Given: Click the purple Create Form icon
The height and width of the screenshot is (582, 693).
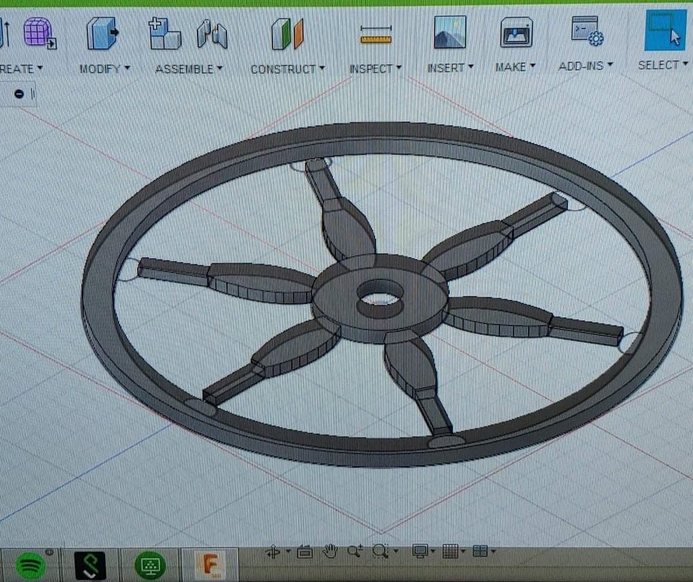Looking at the screenshot, I should coord(38,33).
